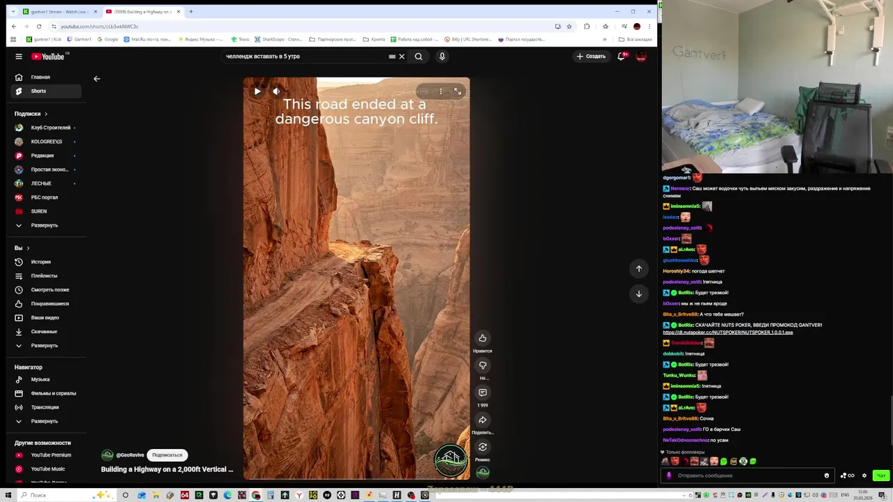Open the Short's comments
The width and height of the screenshot is (893, 502).
482,393
